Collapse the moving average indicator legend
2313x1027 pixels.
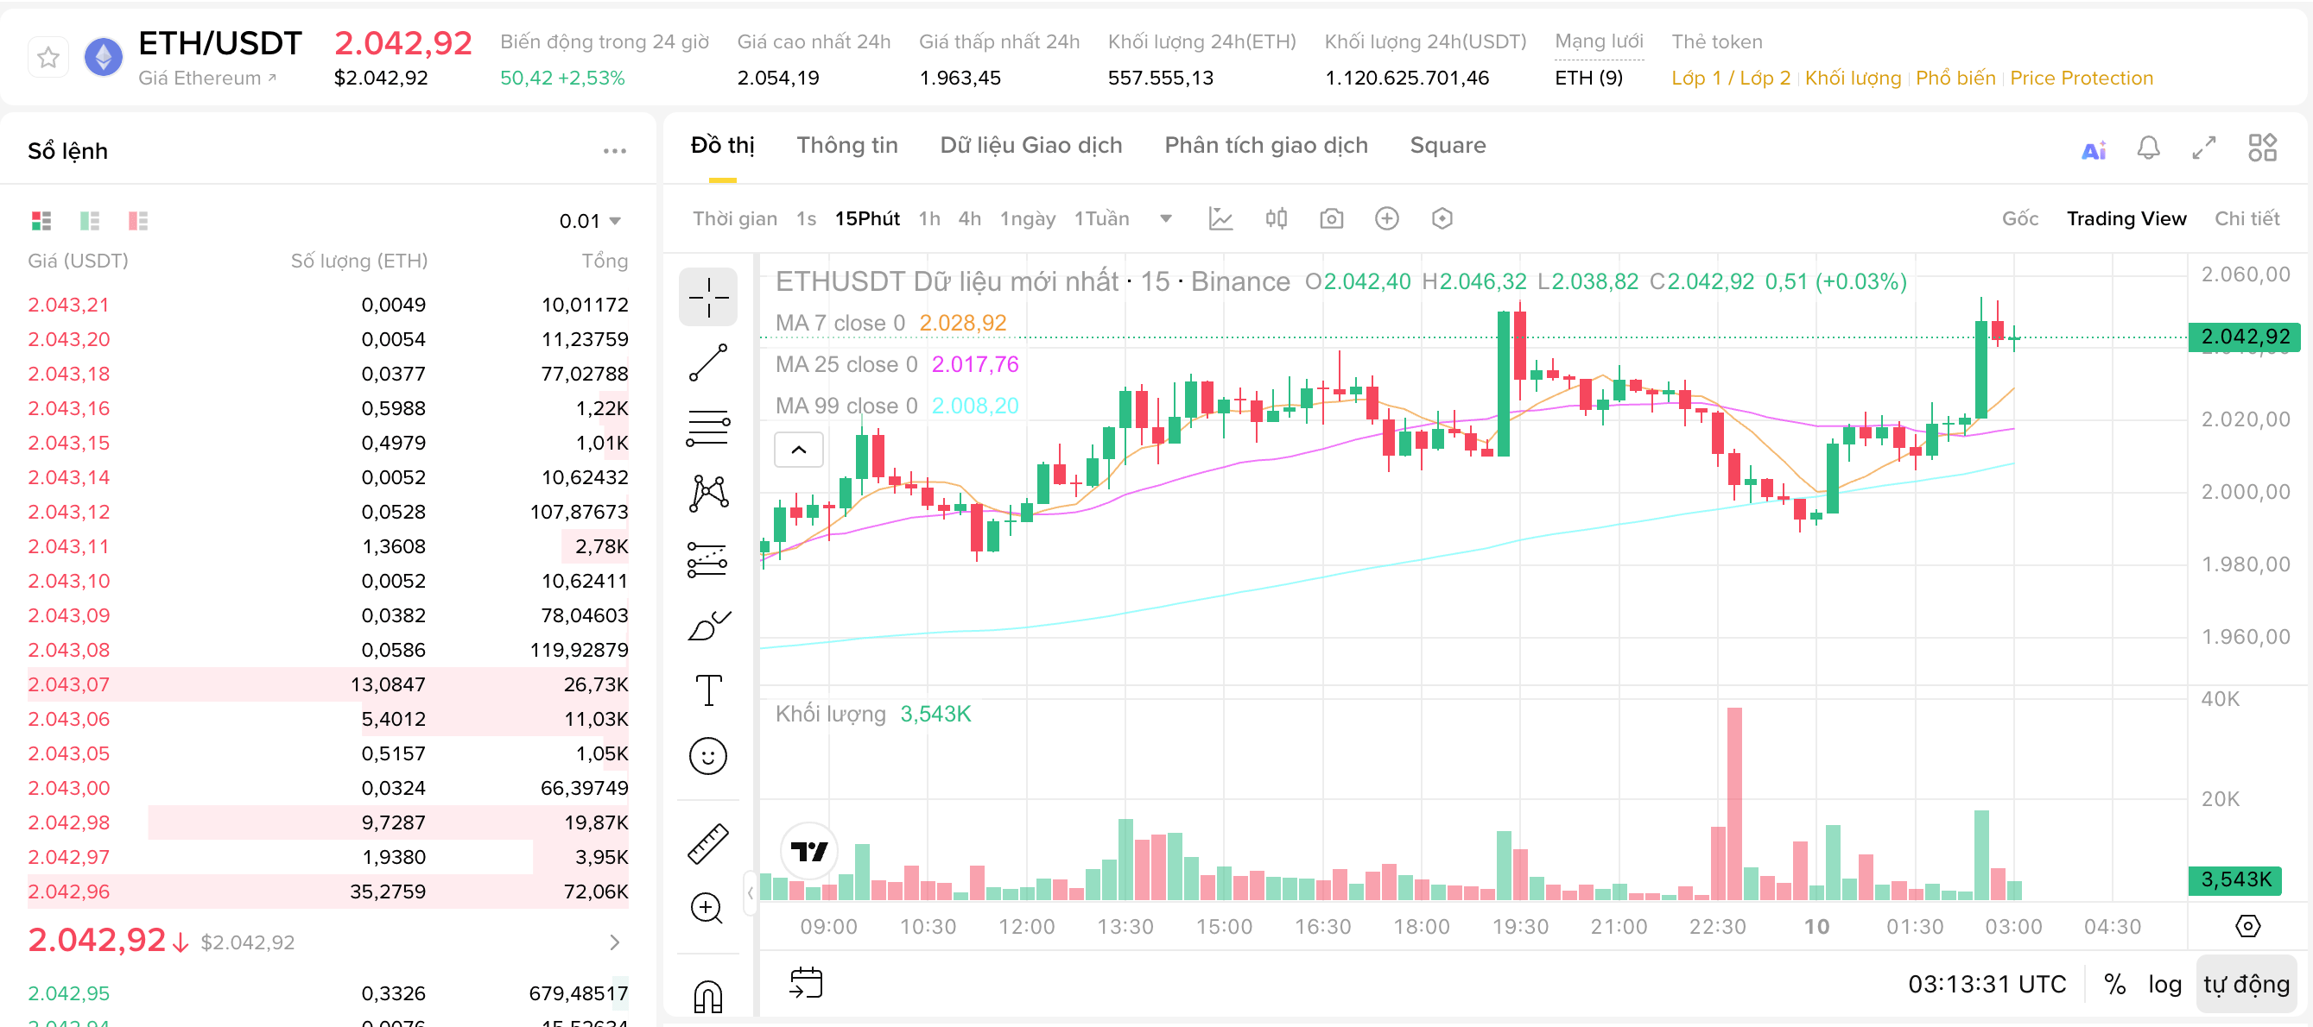tap(798, 450)
